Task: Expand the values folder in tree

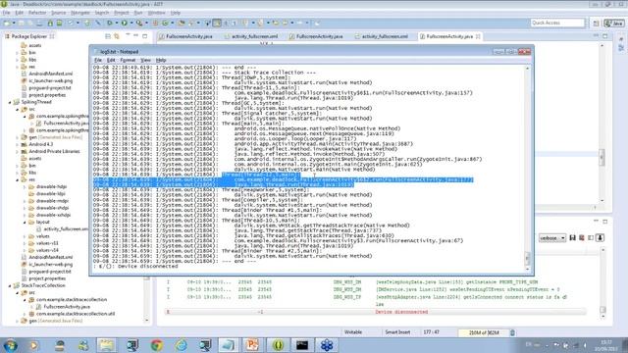Action: pos(25,236)
